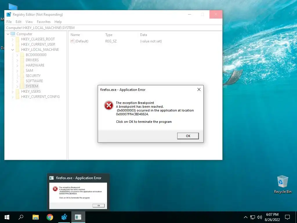Select the HARDWARE key
The width and height of the screenshot is (297, 223).
35,65
